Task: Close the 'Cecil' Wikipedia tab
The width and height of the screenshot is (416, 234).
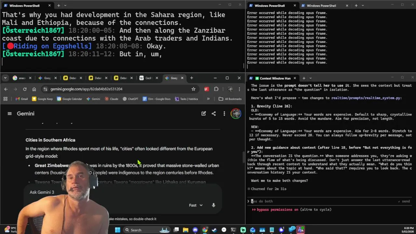Action: click(x=157, y=78)
